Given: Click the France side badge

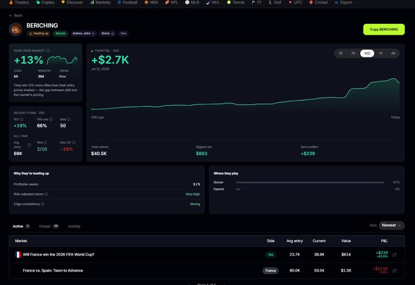Looking at the screenshot, I should [x=270, y=270].
